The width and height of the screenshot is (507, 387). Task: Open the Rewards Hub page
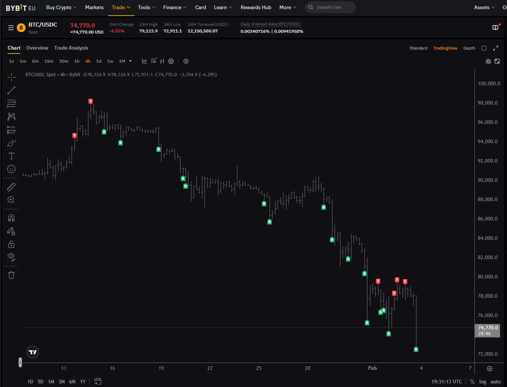tap(256, 7)
